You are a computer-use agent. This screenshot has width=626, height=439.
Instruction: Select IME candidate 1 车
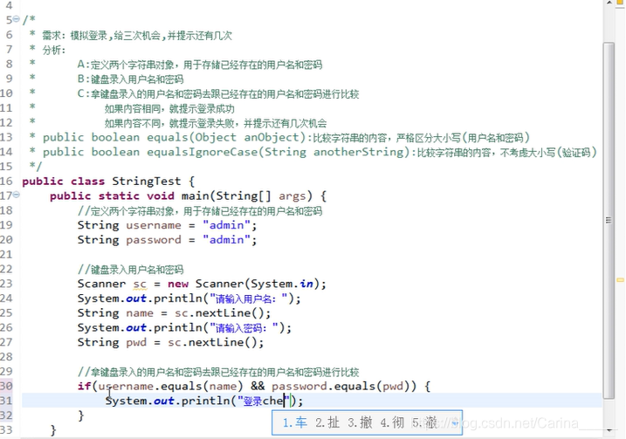point(294,422)
